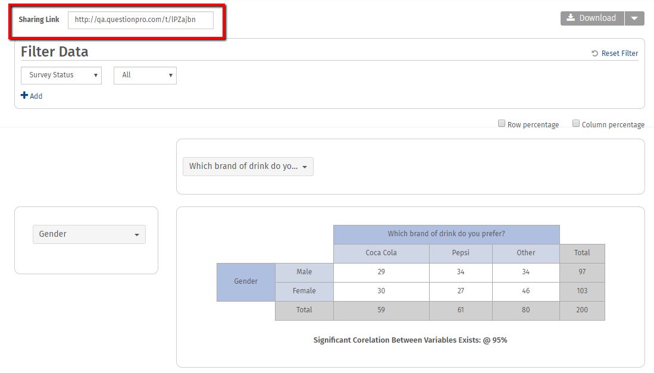This screenshot has height=373, width=654.
Task: Click the Download button
Action: [592, 18]
